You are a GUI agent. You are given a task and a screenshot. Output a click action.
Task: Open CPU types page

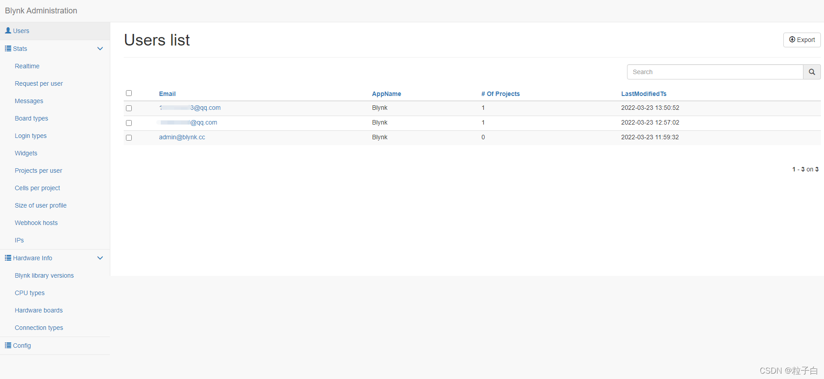[29, 293]
